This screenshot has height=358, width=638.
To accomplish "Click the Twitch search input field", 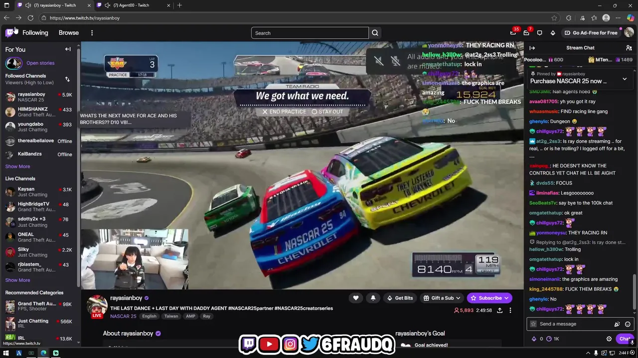I will (310, 33).
